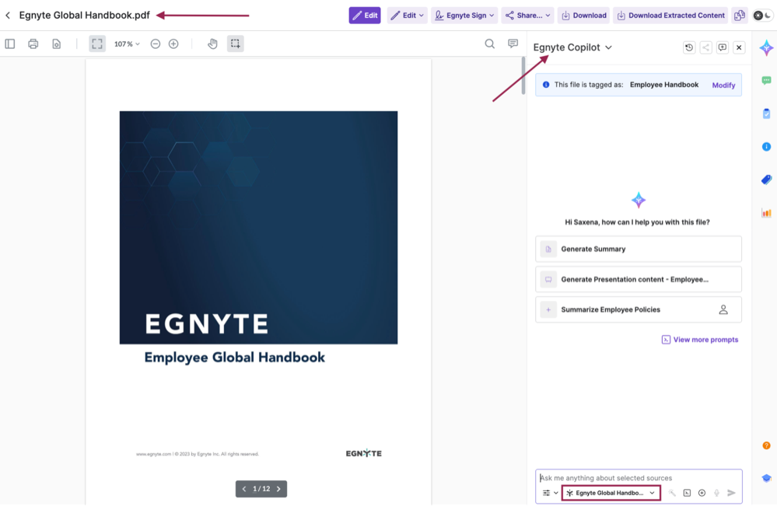Viewport: 777px width, 506px height.
Task: Open the Edit menu in the top bar
Action: click(x=407, y=15)
